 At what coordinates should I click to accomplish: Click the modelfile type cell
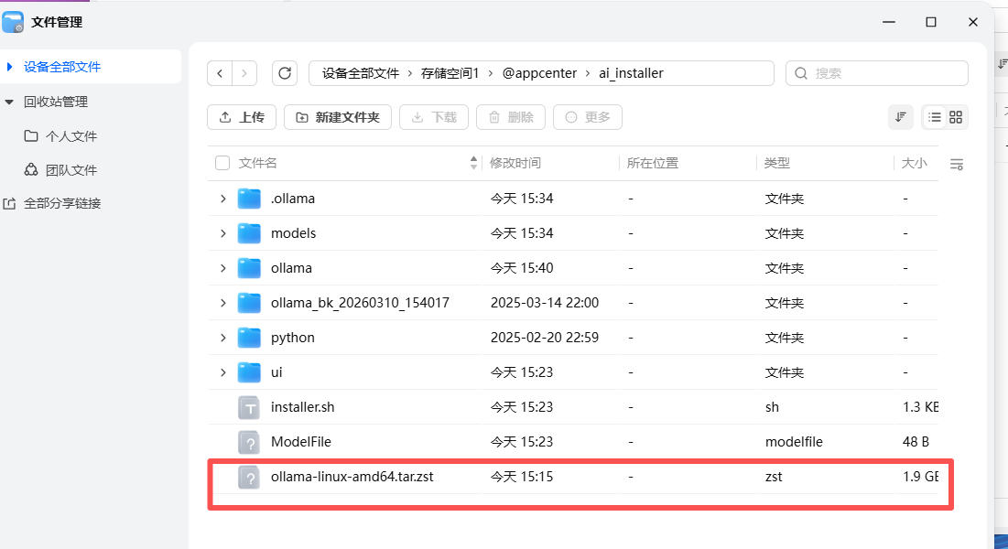(794, 442)
